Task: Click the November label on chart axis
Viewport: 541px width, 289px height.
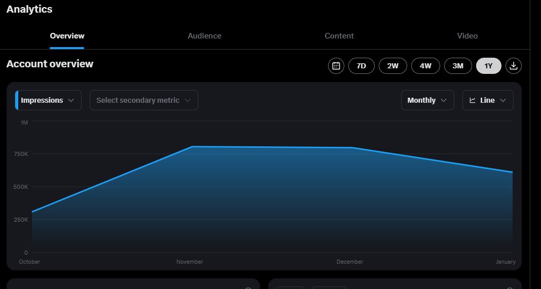Action: 190,262
